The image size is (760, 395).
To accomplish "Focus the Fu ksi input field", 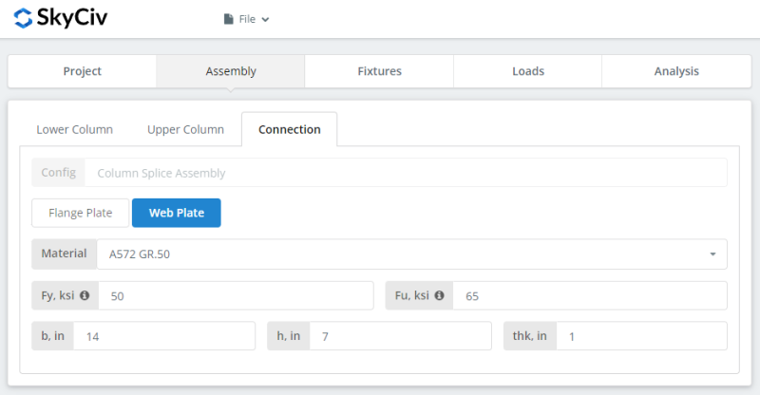I will pos(589,296).
